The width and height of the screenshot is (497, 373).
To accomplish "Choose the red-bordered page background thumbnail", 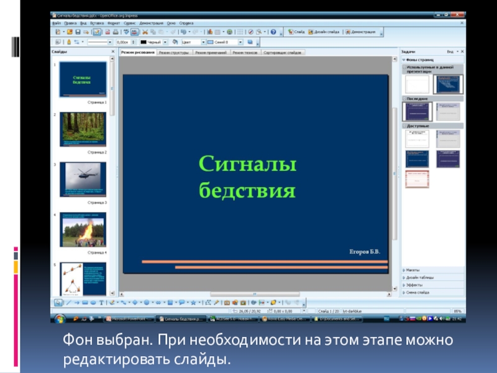I will coord(417,179).
